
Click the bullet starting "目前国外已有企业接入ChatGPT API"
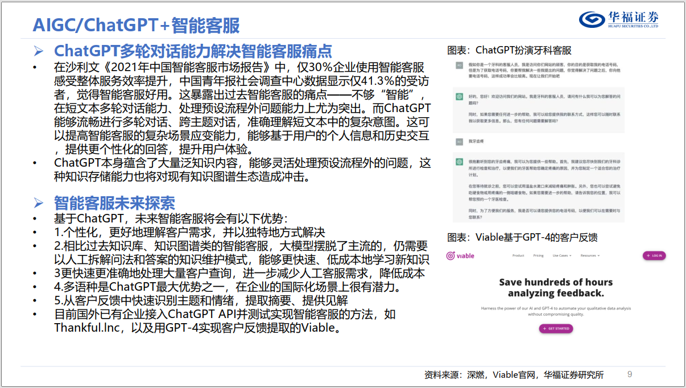225,321
